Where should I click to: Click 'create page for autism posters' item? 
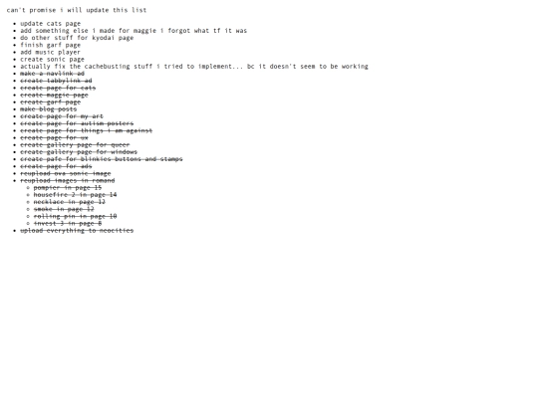[x=77, y=123]
